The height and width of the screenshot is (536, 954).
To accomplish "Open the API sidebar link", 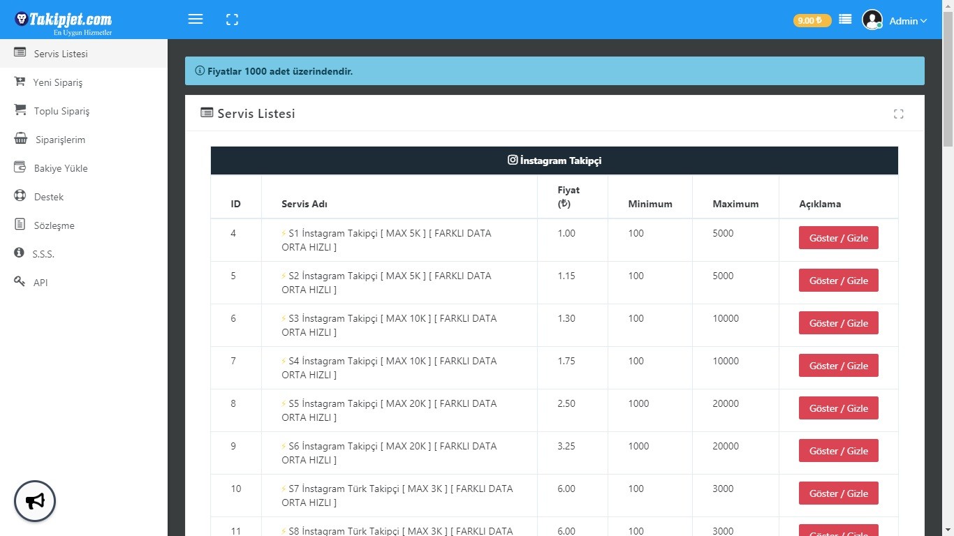I will pos(41,283).
